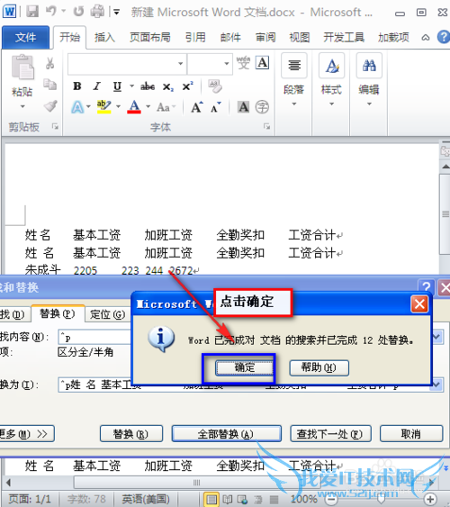The width and height of the screenshot is (450, 507).
Task: Toggle strikethrough abc formatting
Action: click(x=148, y=86)
